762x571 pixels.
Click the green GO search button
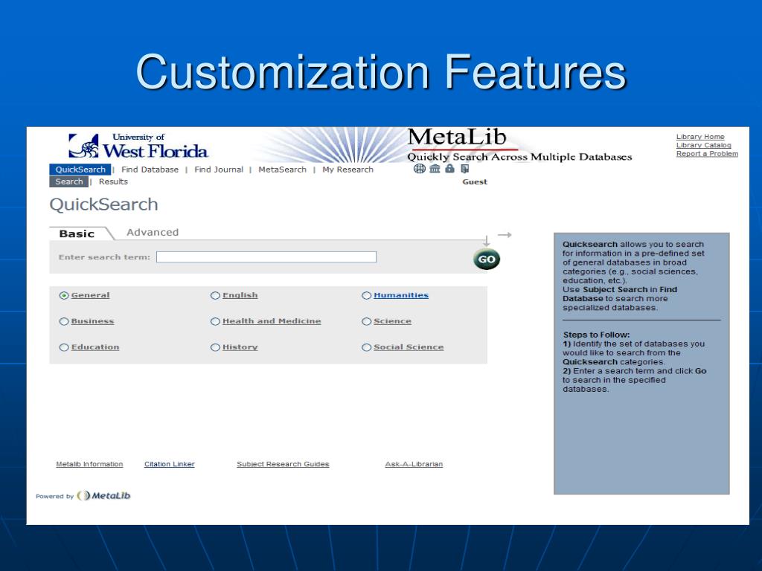pos(487,259)
